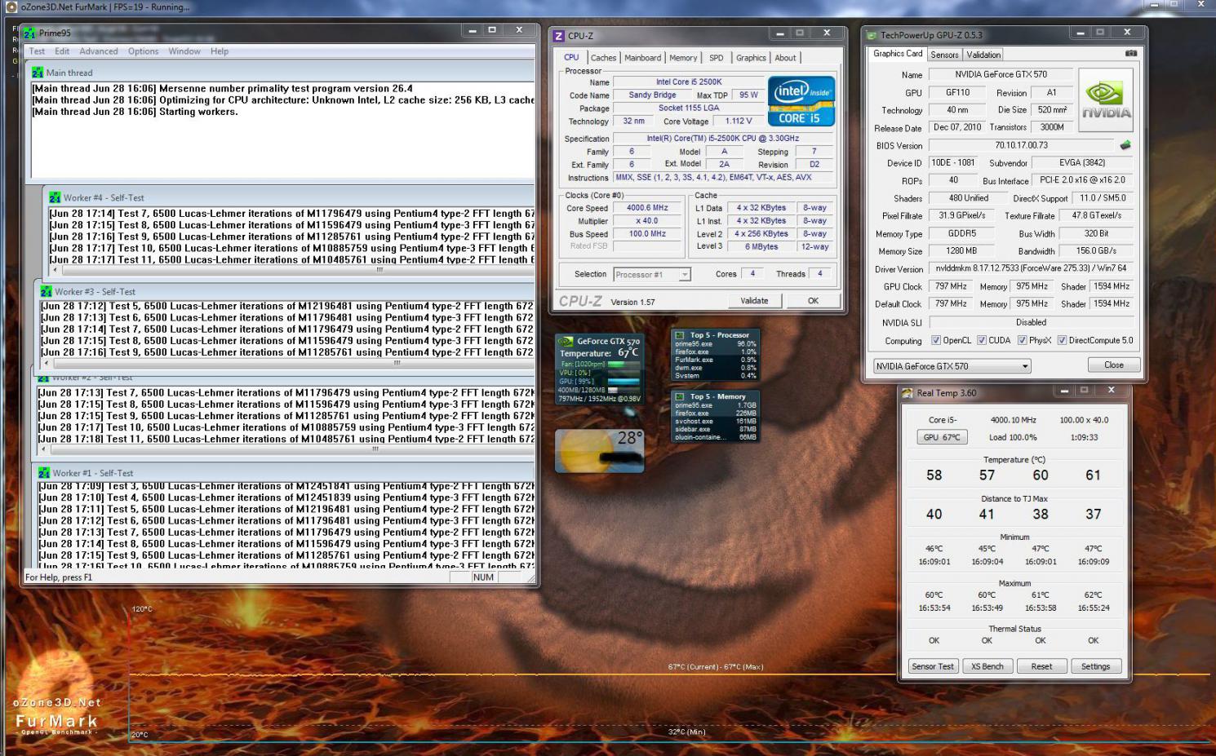1216x756 pixels.
Task: Click the Top 5 Processor gadget icon
Action: click(x=680, y=334)
